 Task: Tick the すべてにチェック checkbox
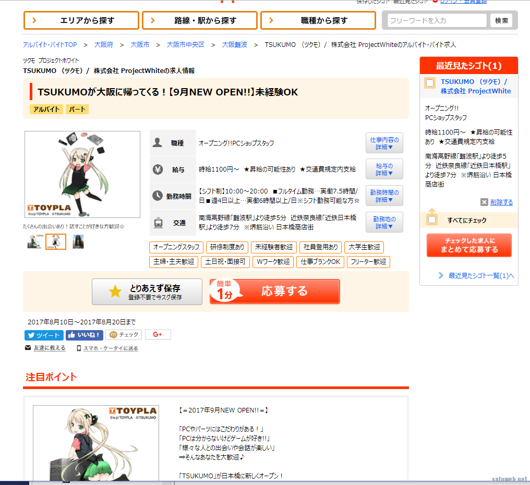432,220
